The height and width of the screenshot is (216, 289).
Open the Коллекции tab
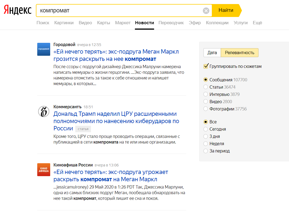[217, 23]
